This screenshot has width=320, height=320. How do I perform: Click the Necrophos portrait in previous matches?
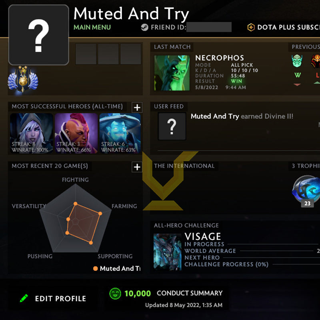(297, 61)
